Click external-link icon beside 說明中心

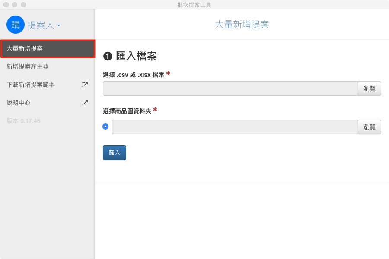pos(85,103)
